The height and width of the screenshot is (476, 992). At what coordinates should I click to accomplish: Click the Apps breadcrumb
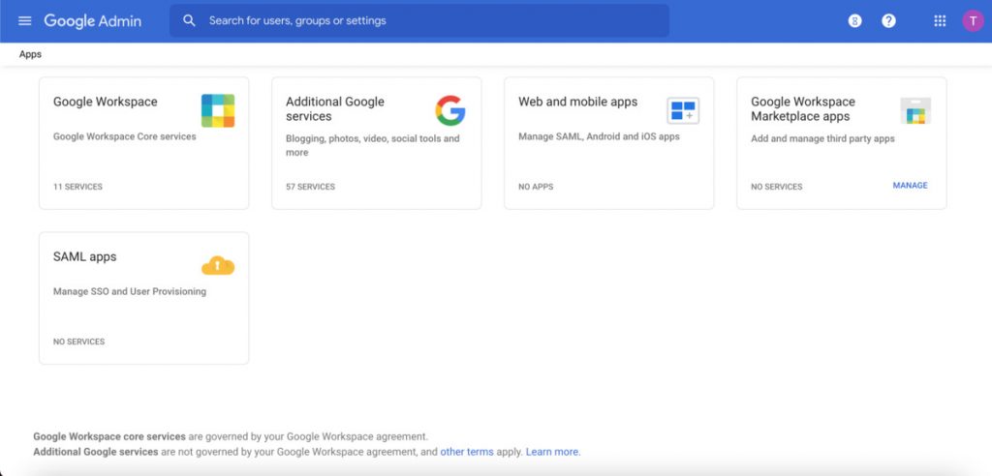click(x=30, y=54)
